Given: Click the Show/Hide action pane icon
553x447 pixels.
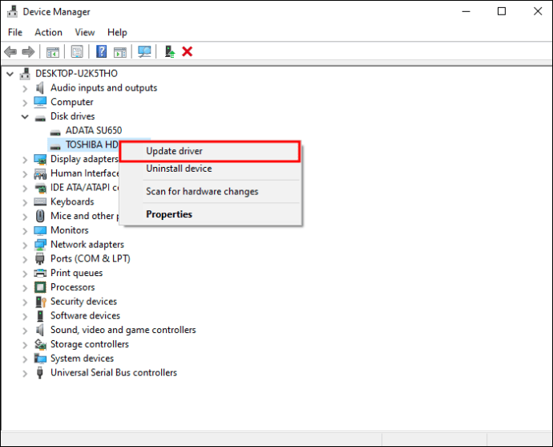Looking at the screenshot, I should (x=120, y=52).
